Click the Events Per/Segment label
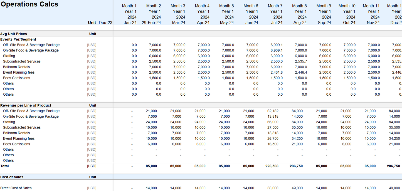Viewport: 402px width, 191px height. [18, 39]
